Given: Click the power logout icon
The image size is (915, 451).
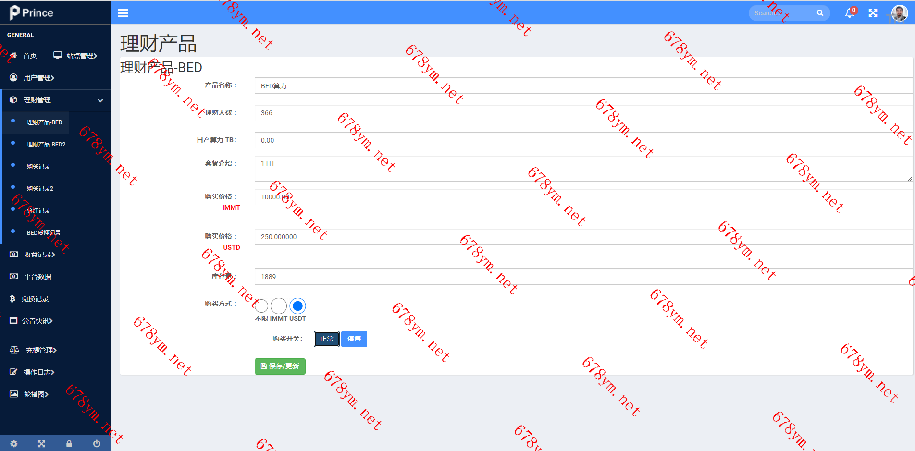Looking at the screenshot, I should click(x=97, y=444).
